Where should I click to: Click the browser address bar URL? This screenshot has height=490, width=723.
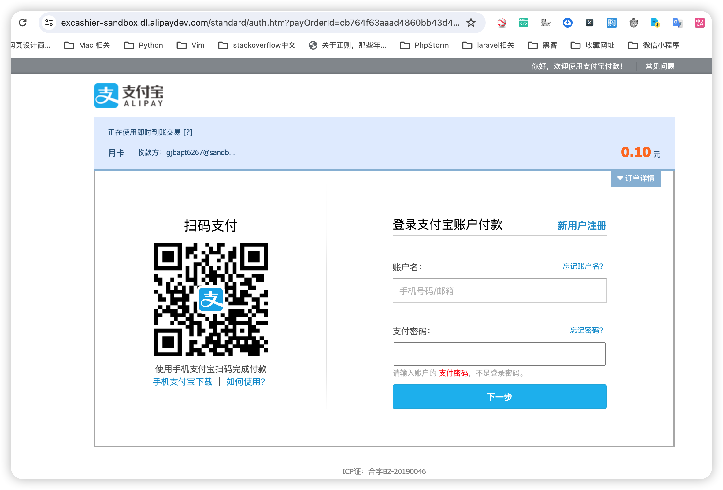260,23
